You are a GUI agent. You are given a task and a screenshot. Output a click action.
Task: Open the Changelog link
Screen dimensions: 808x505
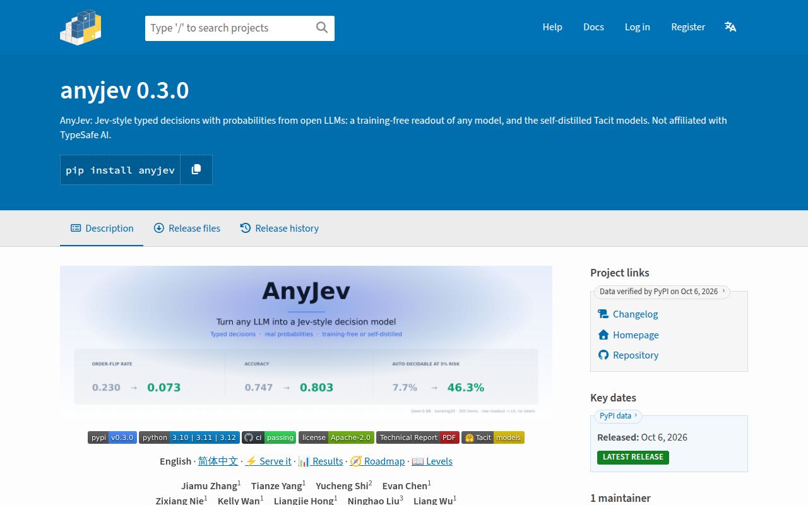(x=635, y=314)
